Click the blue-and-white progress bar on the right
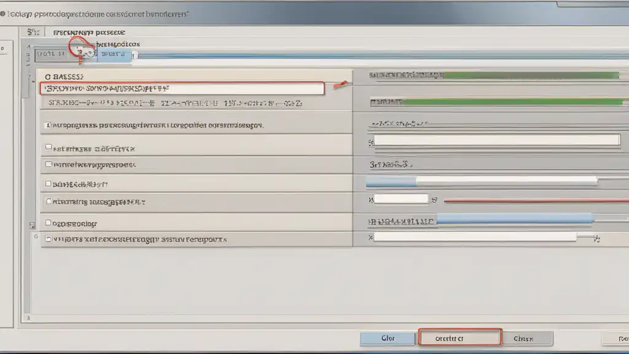Image resolution: width=629 pixels, height=354 pixels. pyautogui.click(x=482, y=181)
